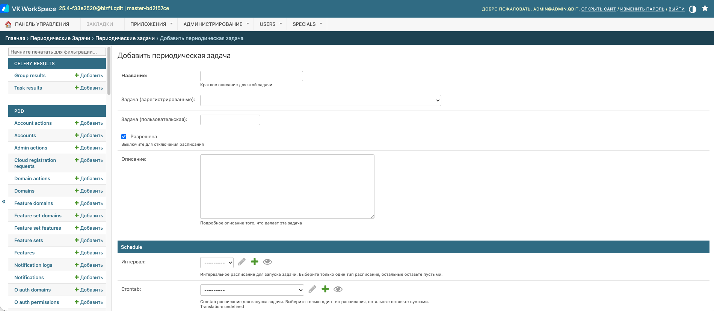Expand the Приложения menu
The height and width of the screenshot is (311, 714).
[x=151, y=24]
